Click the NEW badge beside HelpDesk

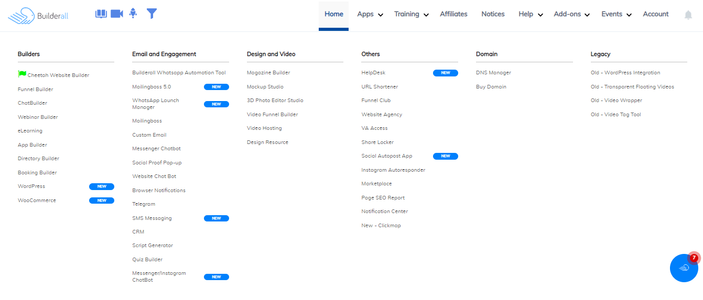(x=445, y=73)
